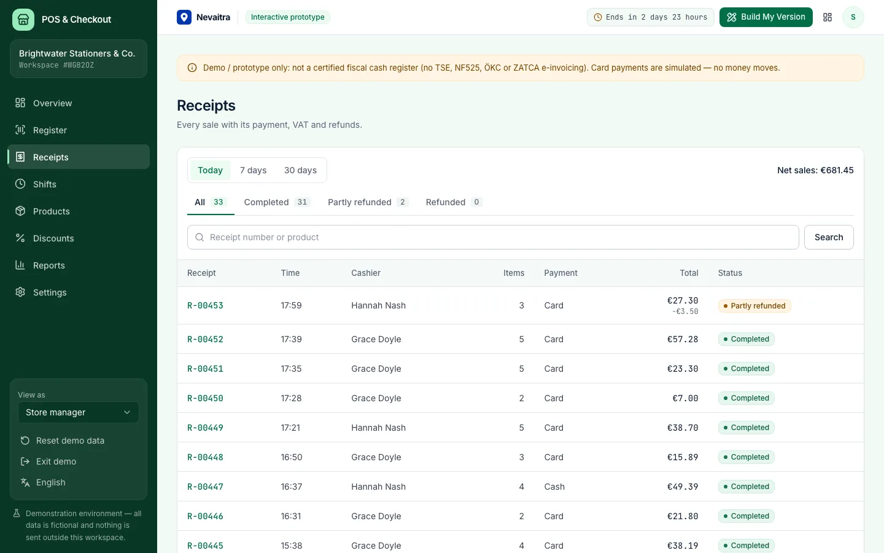This screenshot has height=553, width=884.
Task: Go to Register in the sidebar
Action: tap(79, 130)
